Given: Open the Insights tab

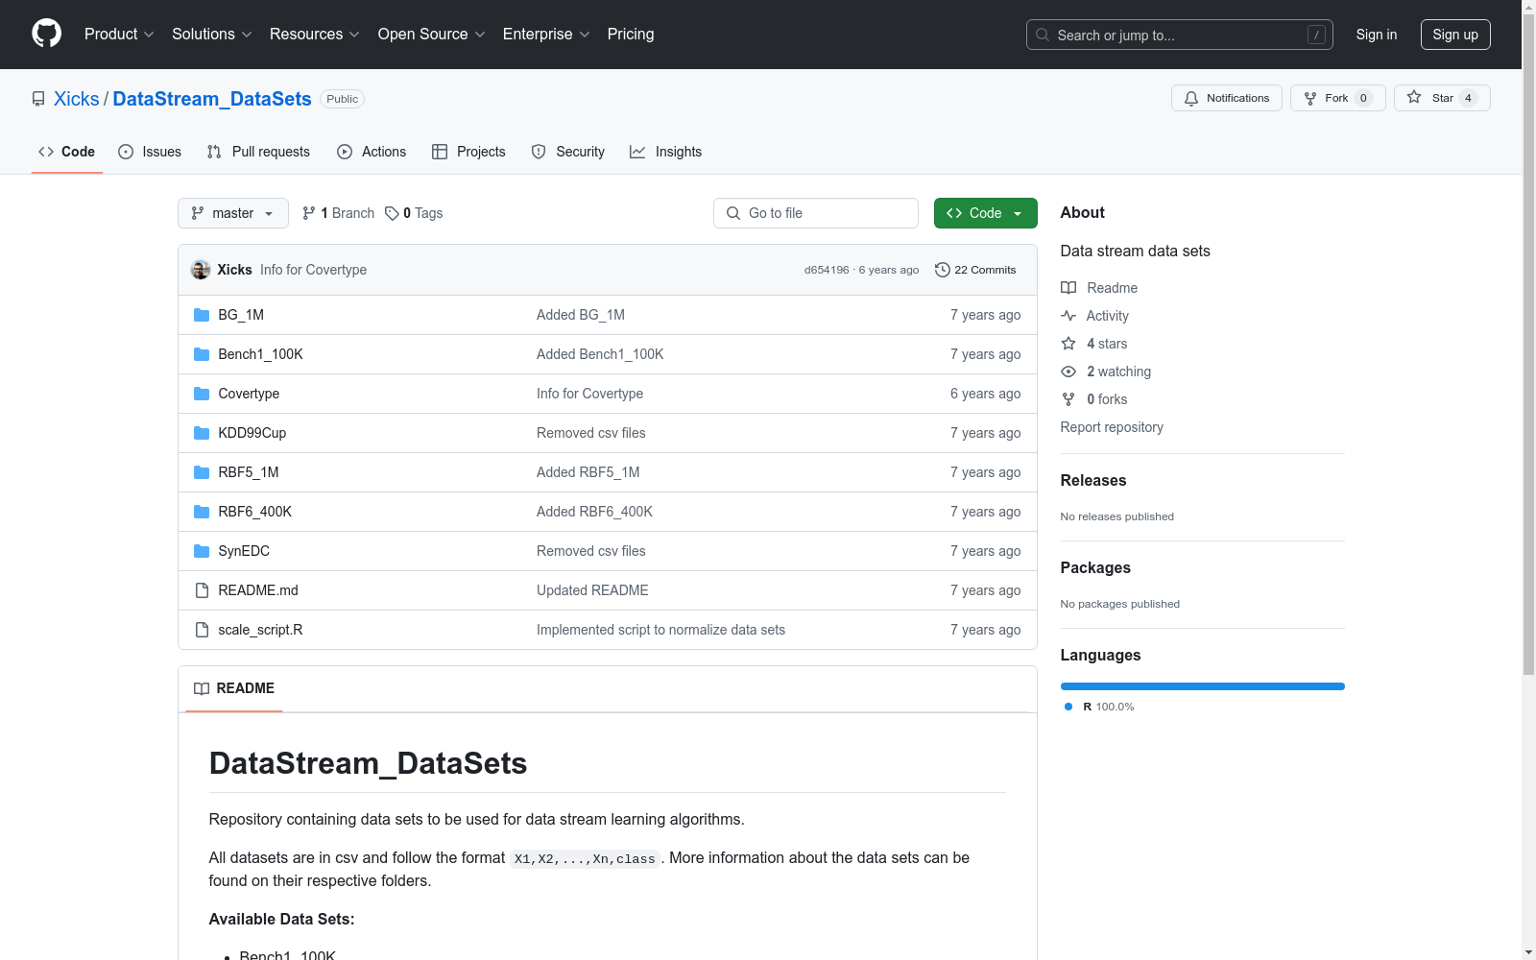Looking at the screenshot, I should click(x=666, y=152).
